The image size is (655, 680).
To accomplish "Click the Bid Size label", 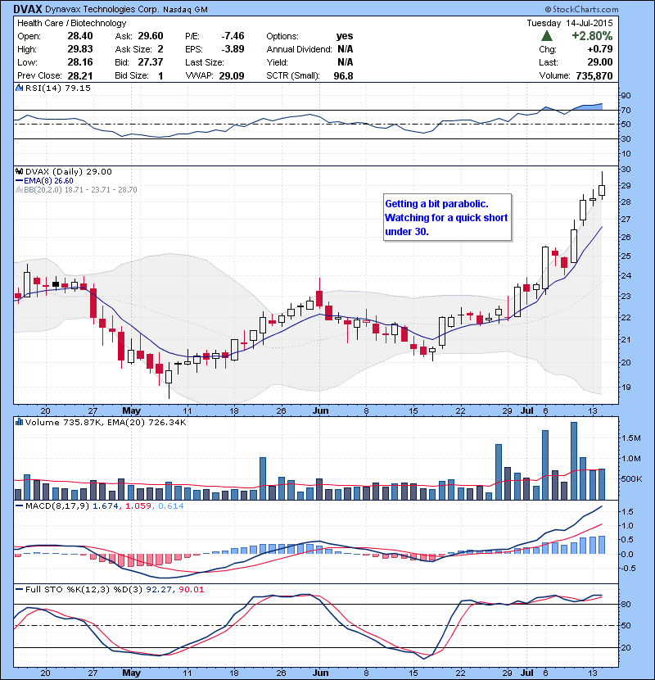I will (x=132, y=76).
